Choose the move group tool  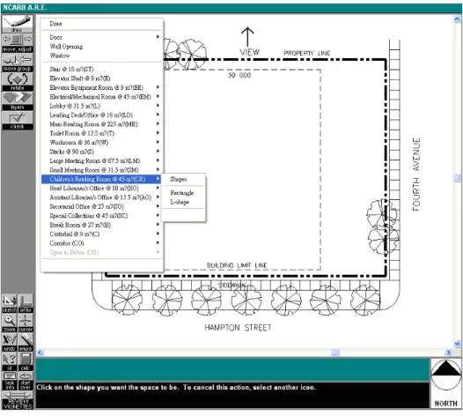(x=17, y=63)
